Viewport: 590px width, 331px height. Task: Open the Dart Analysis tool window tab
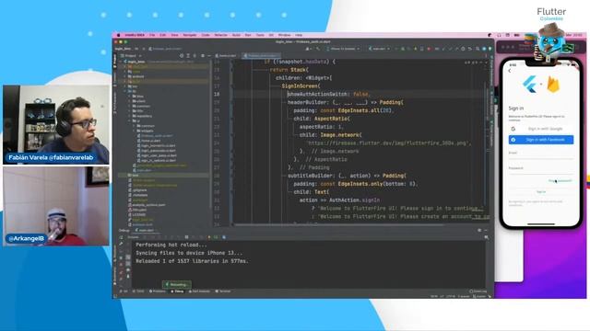199,291
